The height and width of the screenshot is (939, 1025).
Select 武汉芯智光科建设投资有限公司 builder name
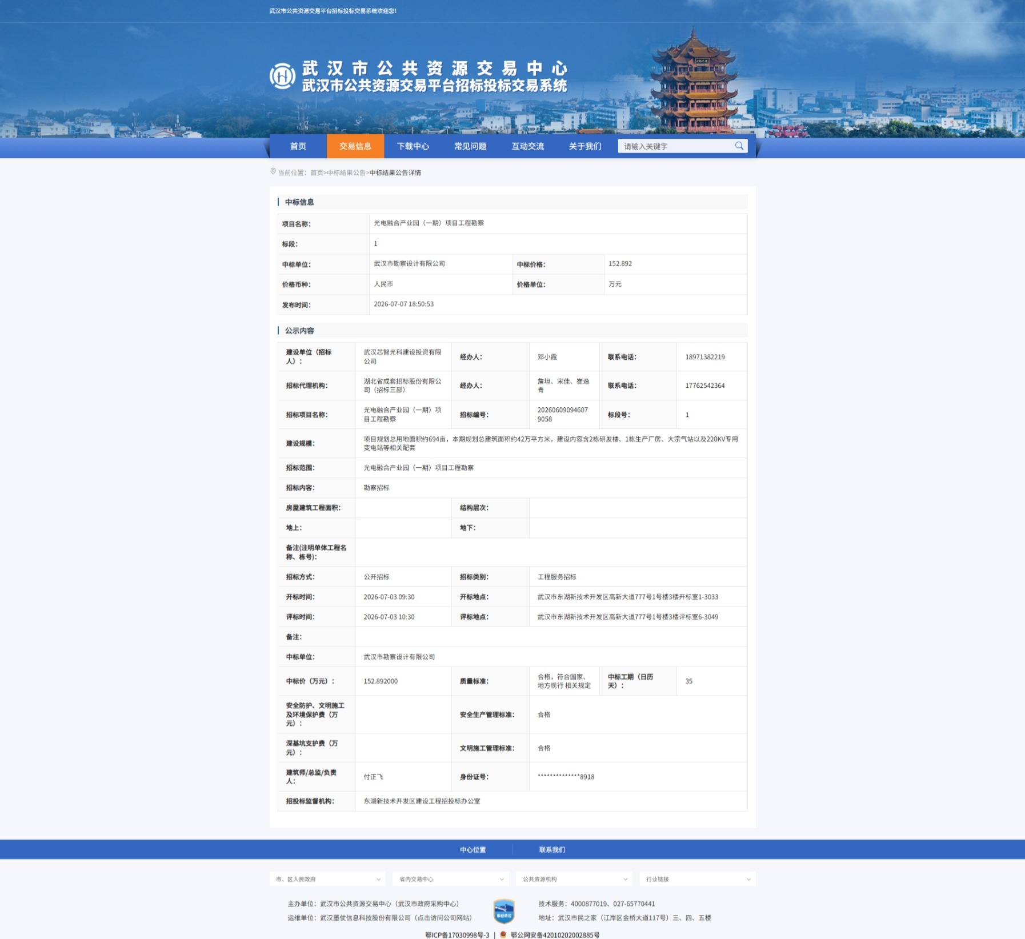[402, 357]
